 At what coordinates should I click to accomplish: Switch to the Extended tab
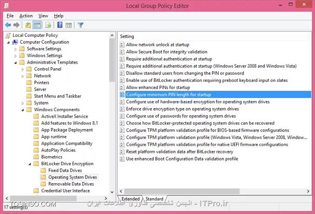pyautogui.click(x=131, y=199)
